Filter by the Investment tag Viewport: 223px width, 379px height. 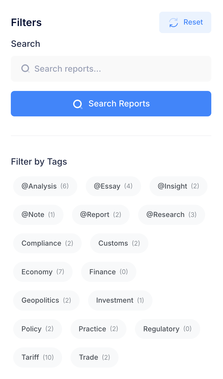point(120,300)
